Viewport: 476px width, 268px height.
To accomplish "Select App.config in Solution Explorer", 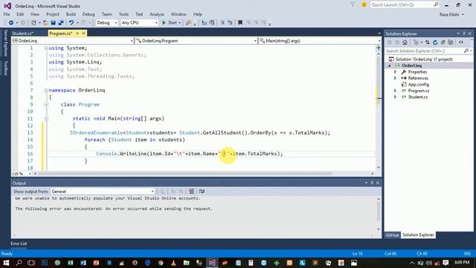I will pos(418,84).
